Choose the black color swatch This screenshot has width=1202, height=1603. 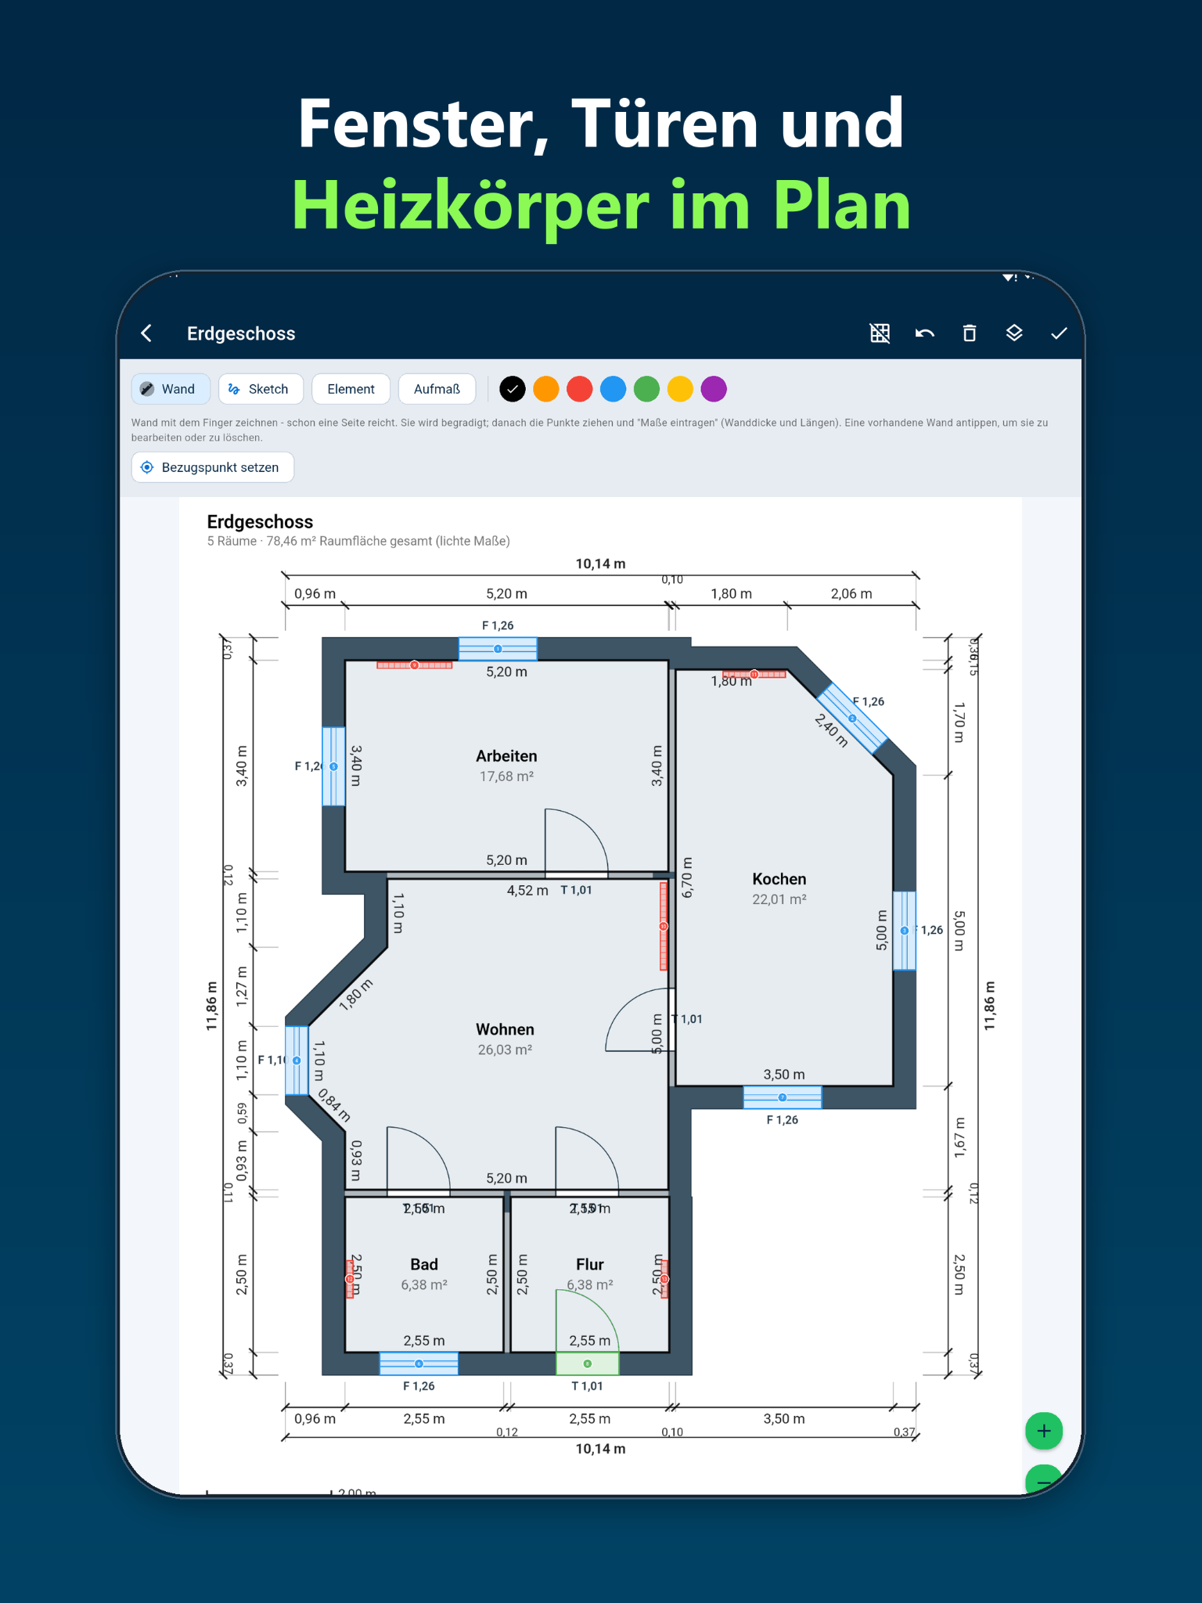[x=513, y=389]
